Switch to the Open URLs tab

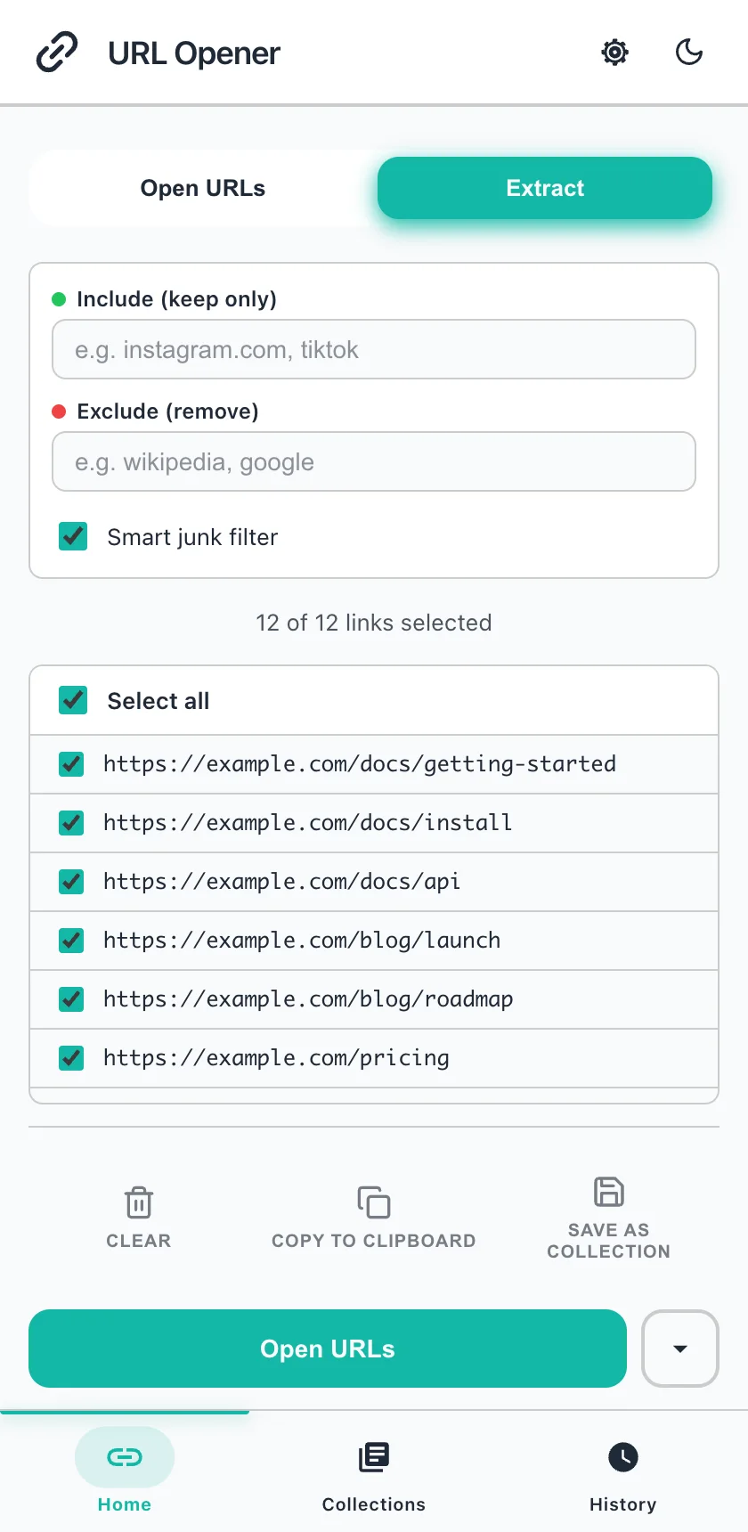pyautogui.click(x=203, y=188)
